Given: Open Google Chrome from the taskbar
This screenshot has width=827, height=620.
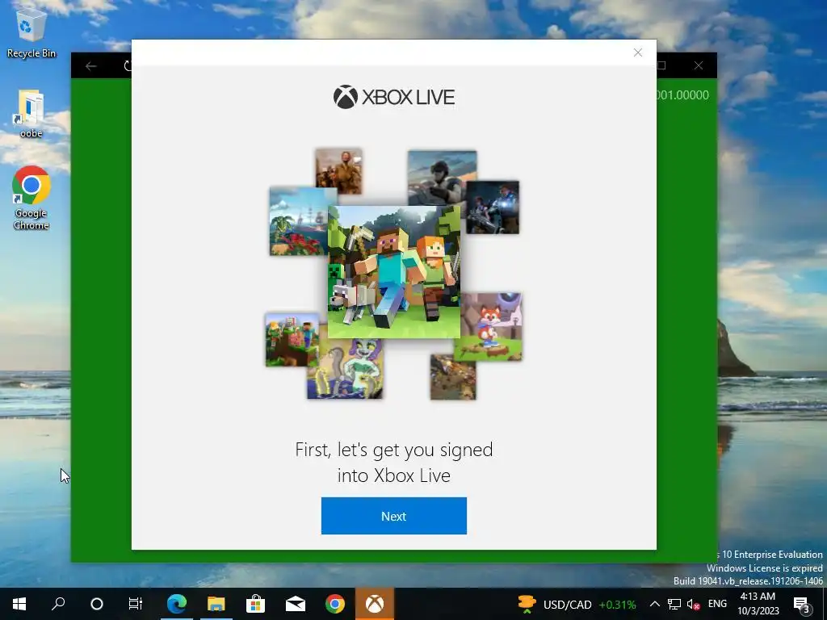Looking at the screenshot, I should point(335,604).
